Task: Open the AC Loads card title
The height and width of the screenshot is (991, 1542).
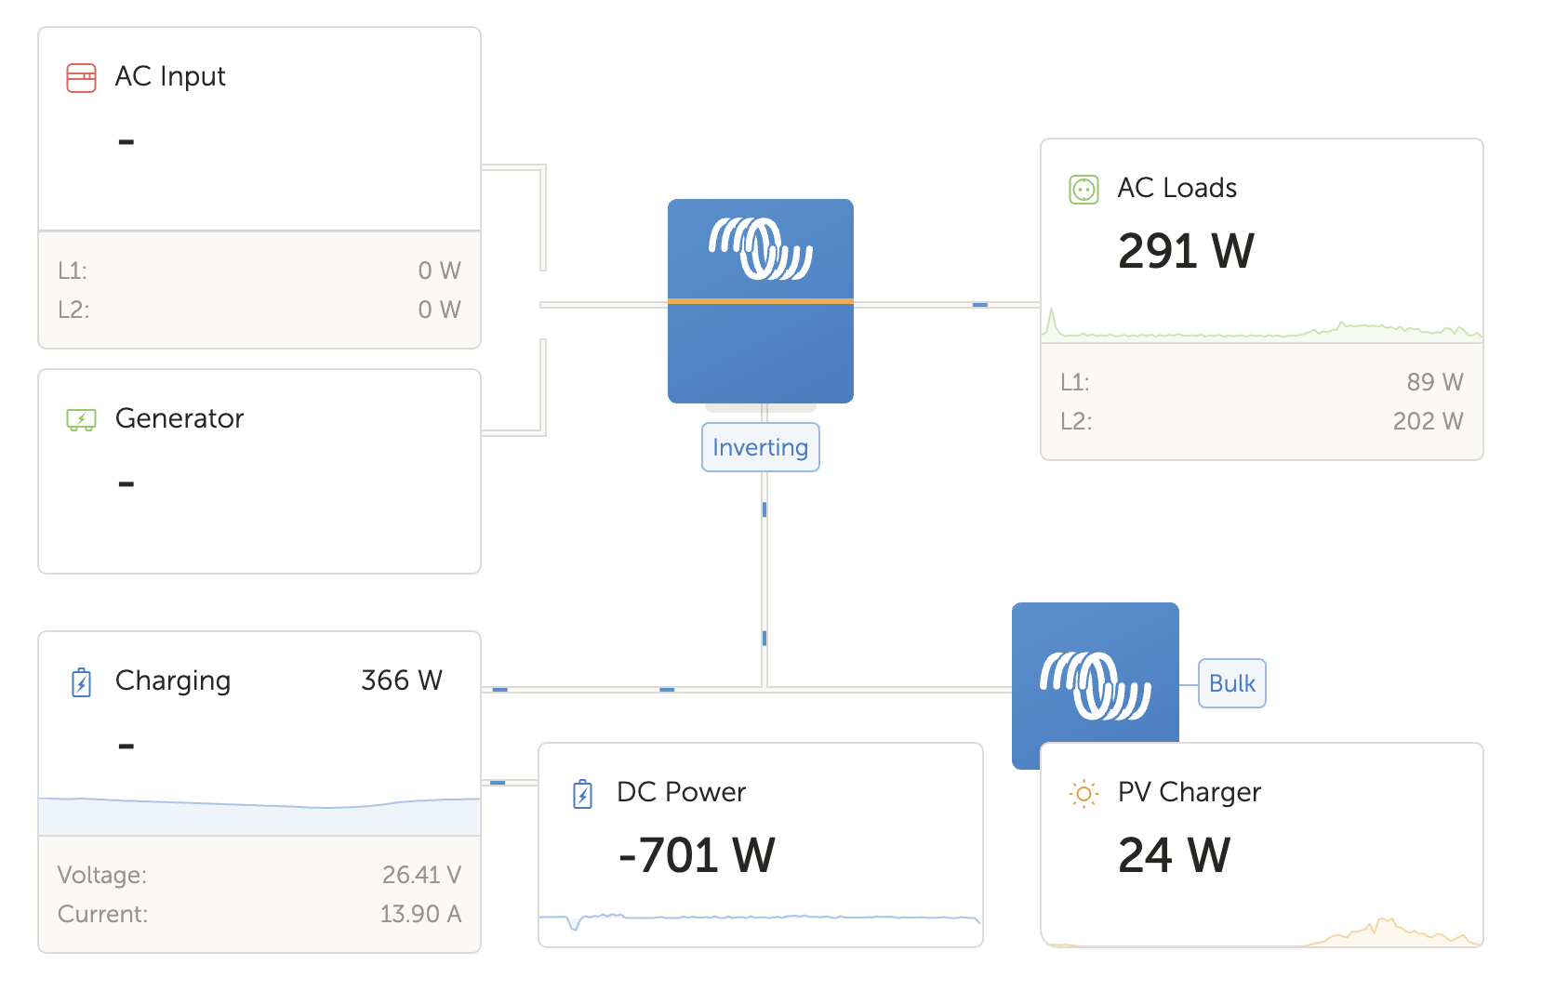Action: 1177,188
